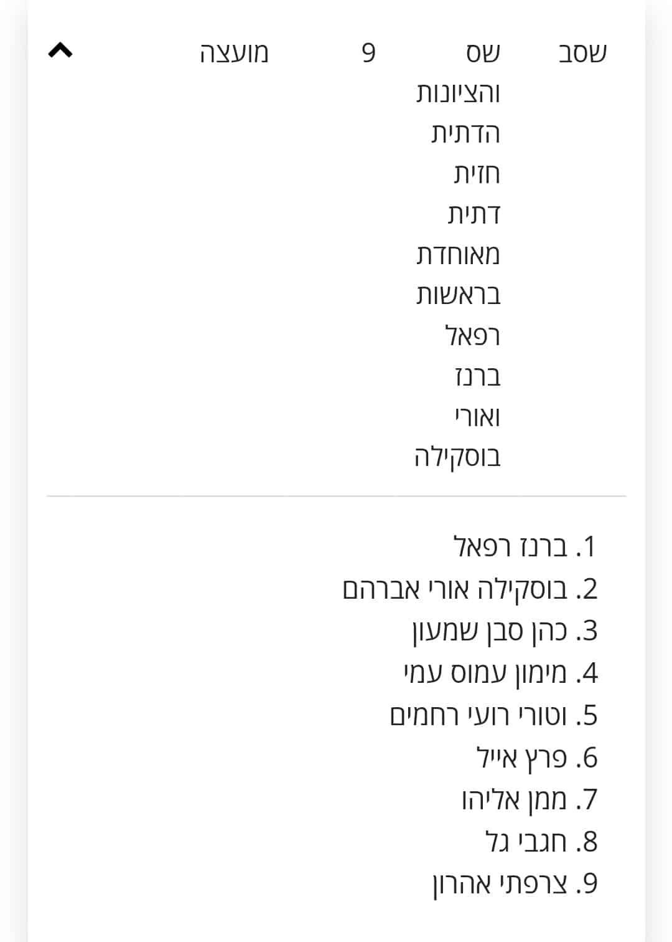Click the seat count number 9
This screenshot has width=672, height=942.
tap(369, 54)
